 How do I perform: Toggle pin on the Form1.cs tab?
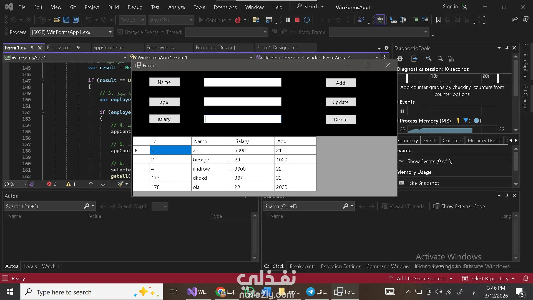[x=32, y=48]
